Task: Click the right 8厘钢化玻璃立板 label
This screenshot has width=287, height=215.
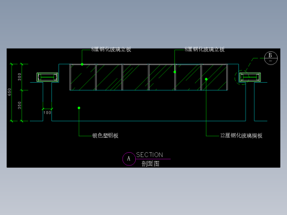Action: pyautogui.click(x=205, y=50)
